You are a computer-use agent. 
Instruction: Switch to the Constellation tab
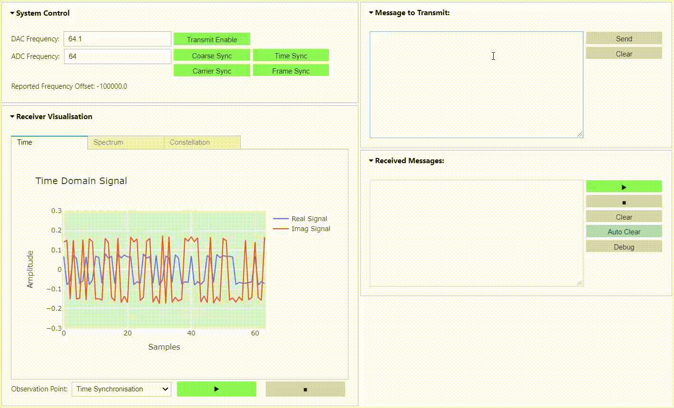tap(202, 142)
